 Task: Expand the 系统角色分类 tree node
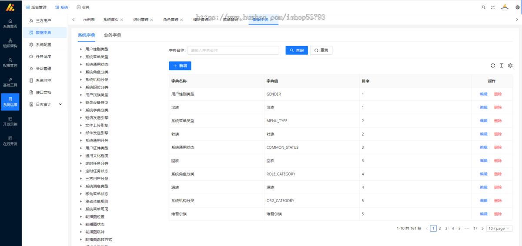tap(81, 72)
